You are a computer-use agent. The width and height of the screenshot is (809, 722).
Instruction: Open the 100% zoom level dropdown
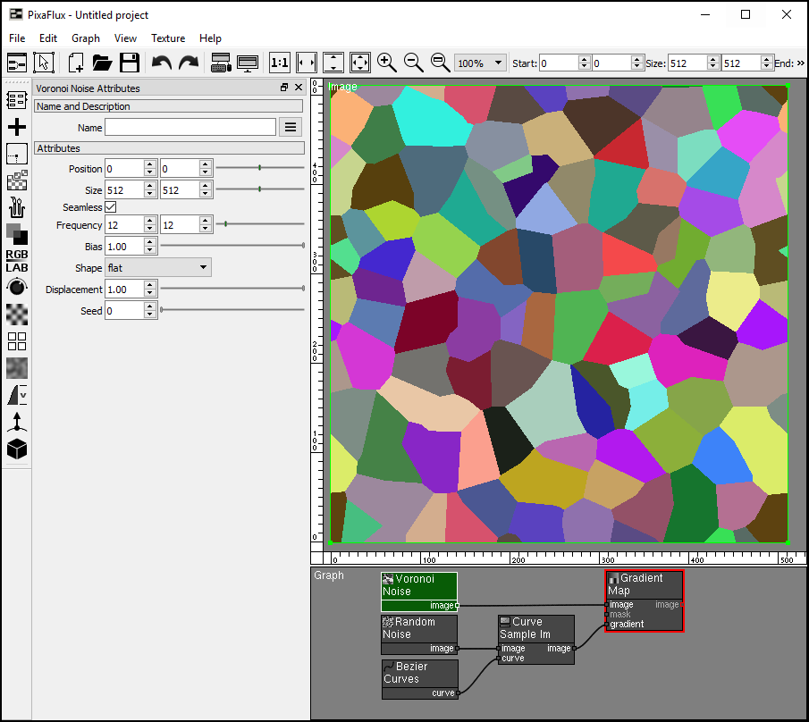click(481, 63)
